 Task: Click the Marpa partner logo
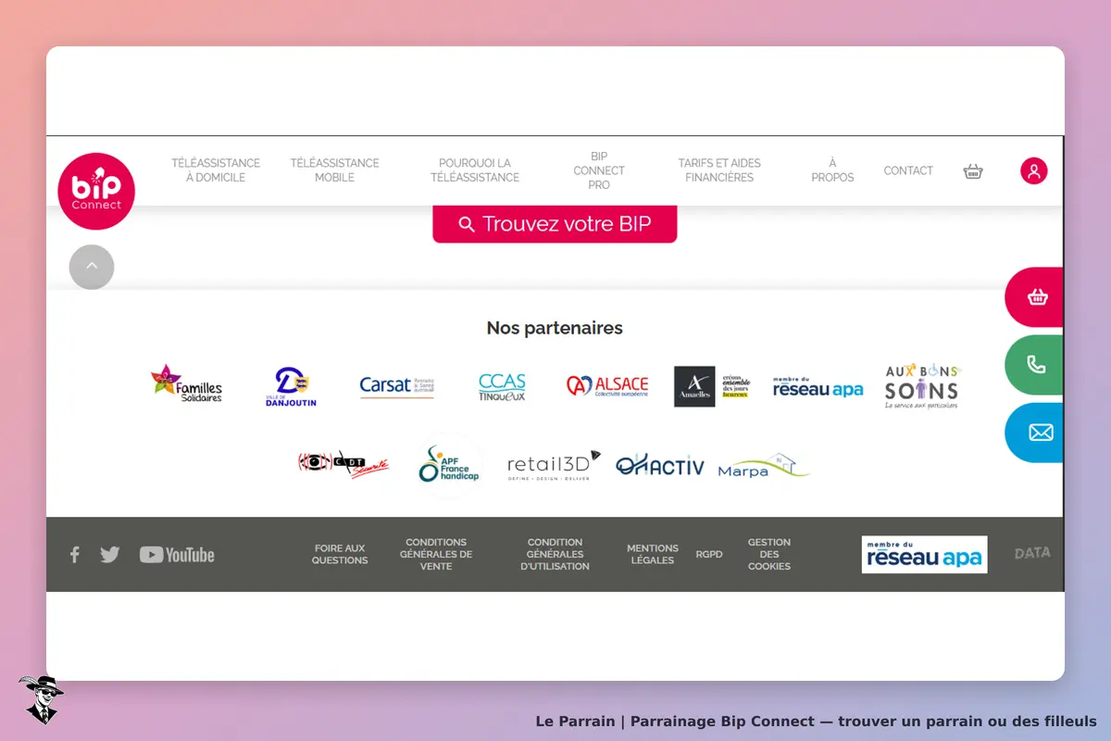[x=764, y=466]
